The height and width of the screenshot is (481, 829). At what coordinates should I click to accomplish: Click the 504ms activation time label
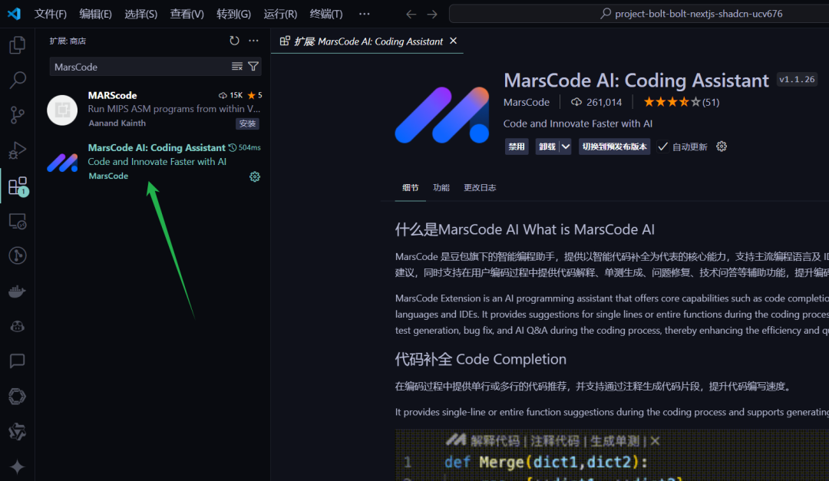click(245, 147)
